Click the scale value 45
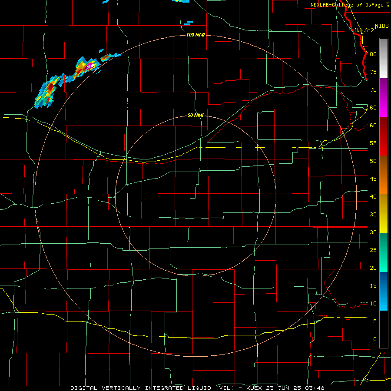The image size is (391, 391). click(x=373, y=179)
